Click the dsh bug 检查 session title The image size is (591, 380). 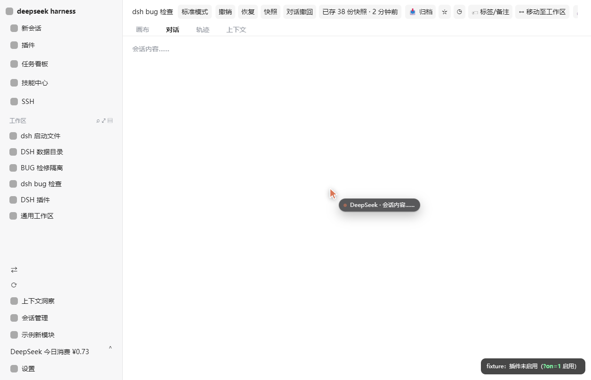[x=152, y=12]
